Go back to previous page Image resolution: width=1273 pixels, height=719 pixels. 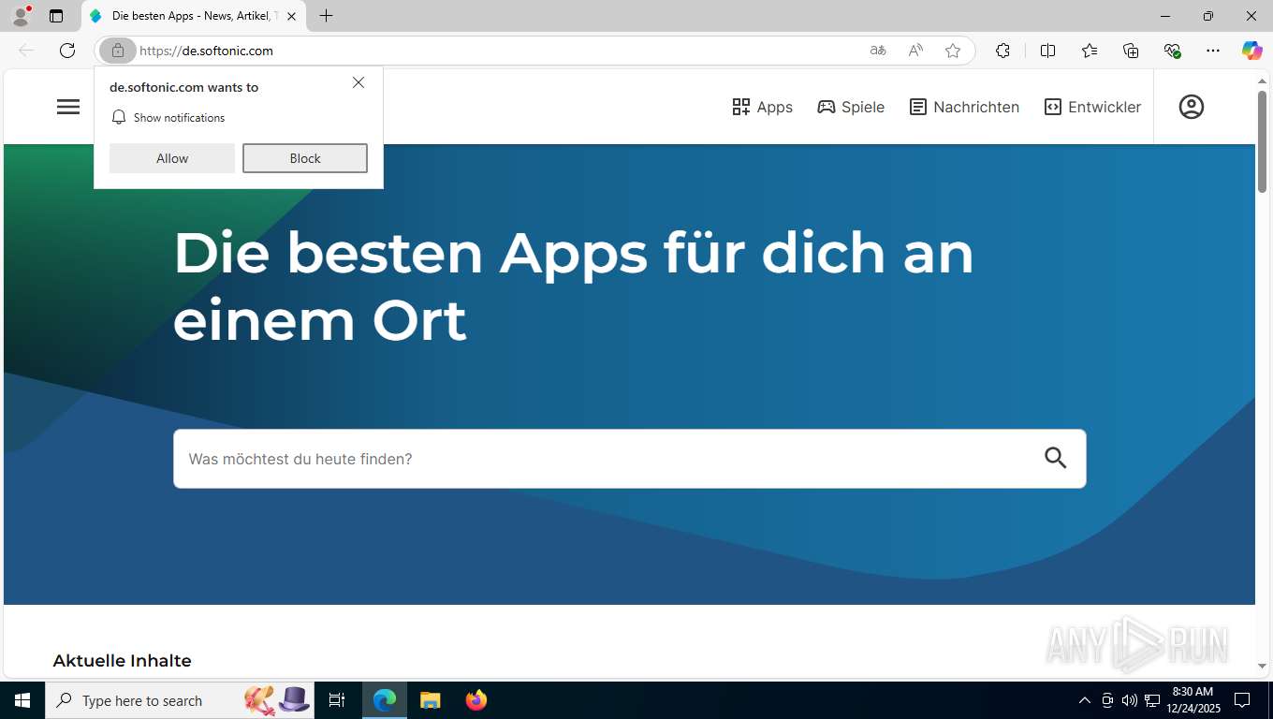tap(26, 51)
